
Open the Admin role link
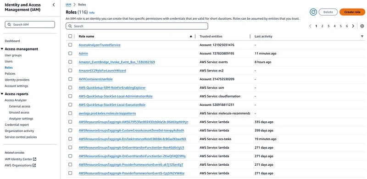point(83,53)
